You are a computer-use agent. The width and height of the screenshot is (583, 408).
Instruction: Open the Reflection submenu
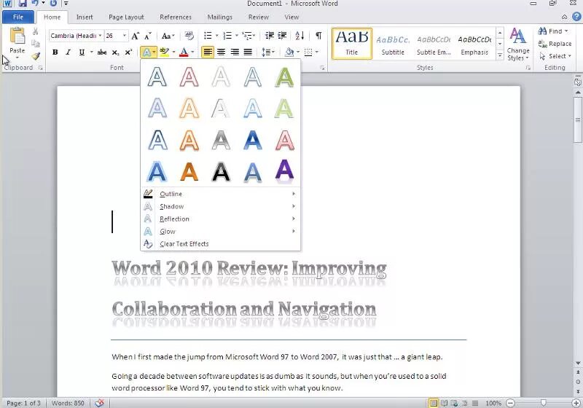pos(221,219)
